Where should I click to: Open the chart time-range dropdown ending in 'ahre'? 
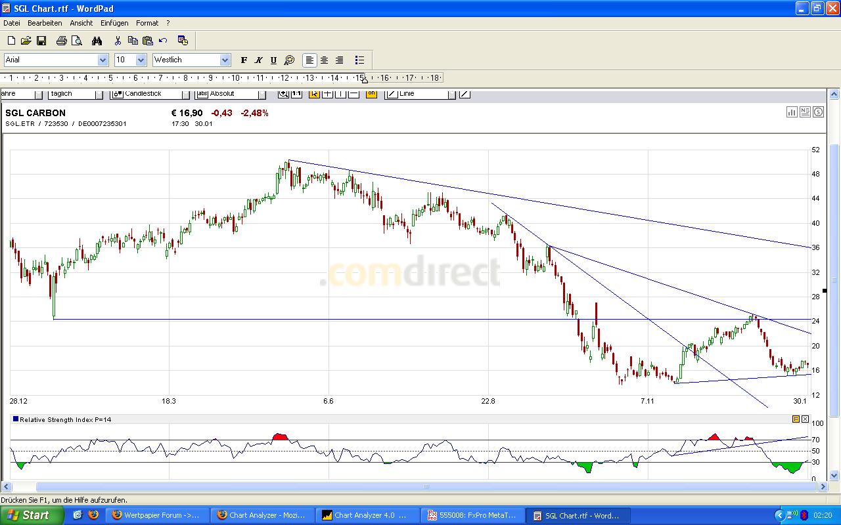click(38, 94)
